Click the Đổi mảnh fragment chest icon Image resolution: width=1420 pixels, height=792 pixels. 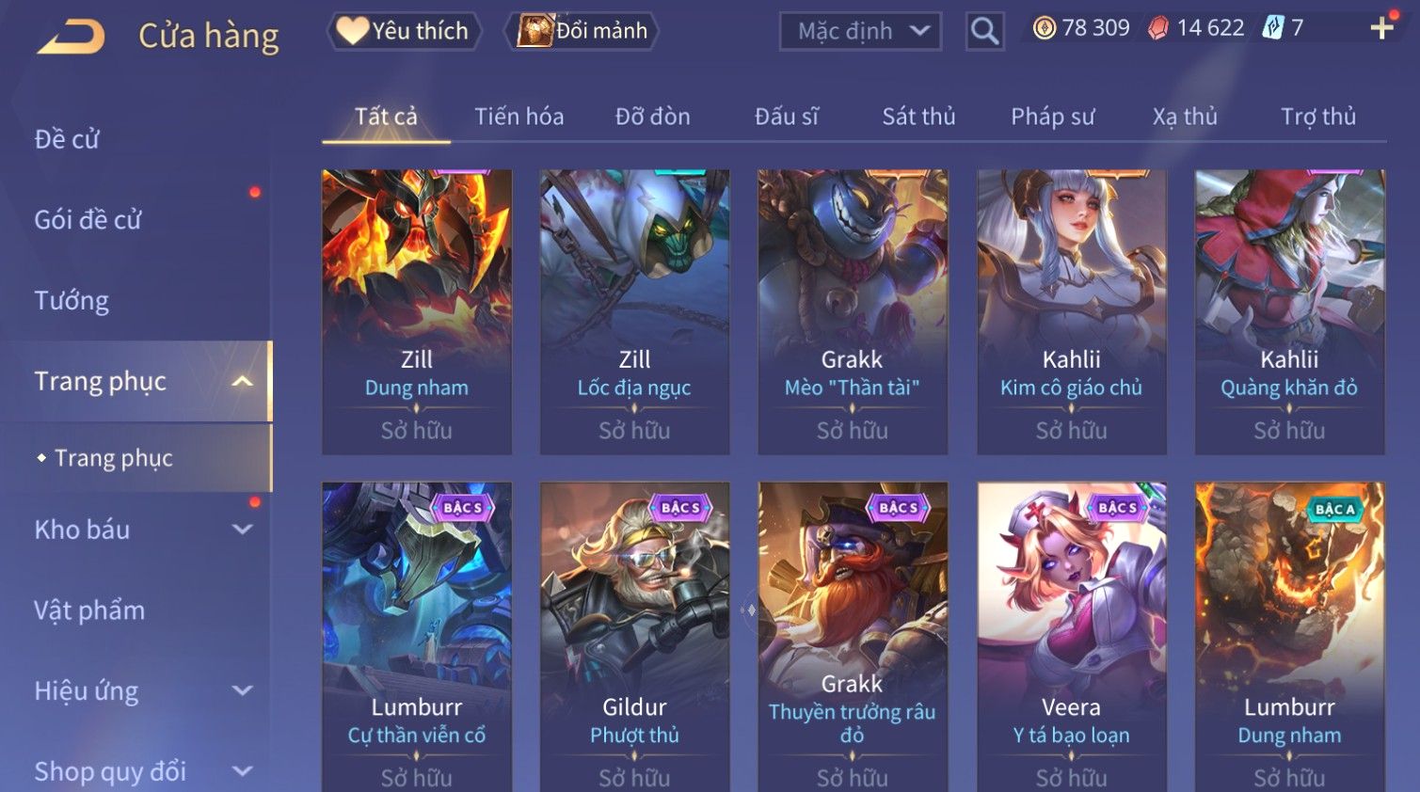tap(534, 30)
